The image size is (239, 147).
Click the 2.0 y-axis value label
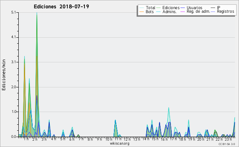pyautogui.click(x=14, y=87)
